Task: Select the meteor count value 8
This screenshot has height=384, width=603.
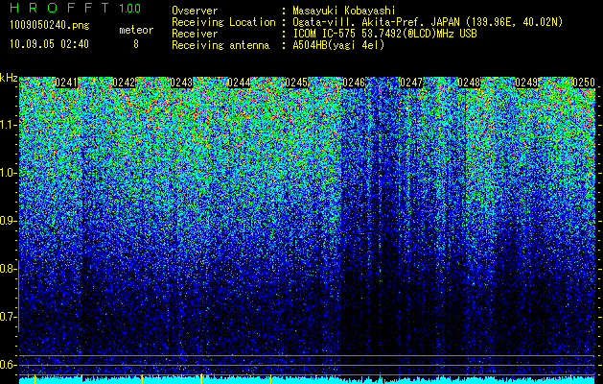Action: tap(136, 44)
